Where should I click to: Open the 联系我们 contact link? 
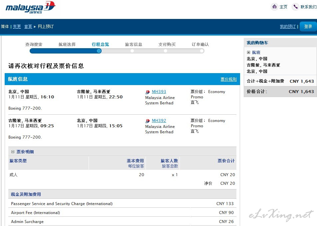308,7
